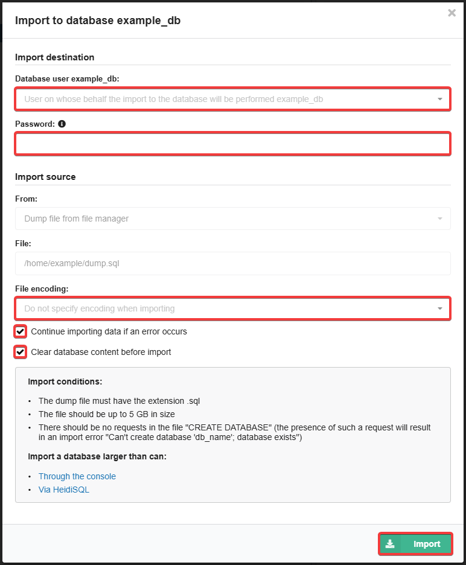Uncheck the 'Clear database content before import' checkbox
The width and height of the screenshot is (466, 565).
(x=20, y=352)
